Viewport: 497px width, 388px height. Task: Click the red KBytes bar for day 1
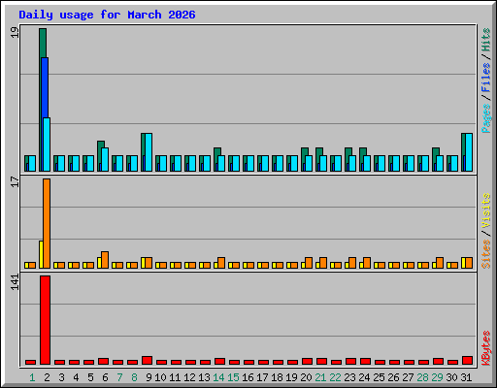[x=30, y=363]
